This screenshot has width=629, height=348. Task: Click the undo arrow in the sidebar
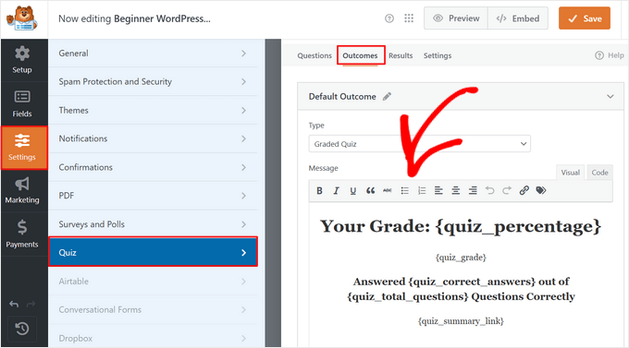tap(14, 305)
